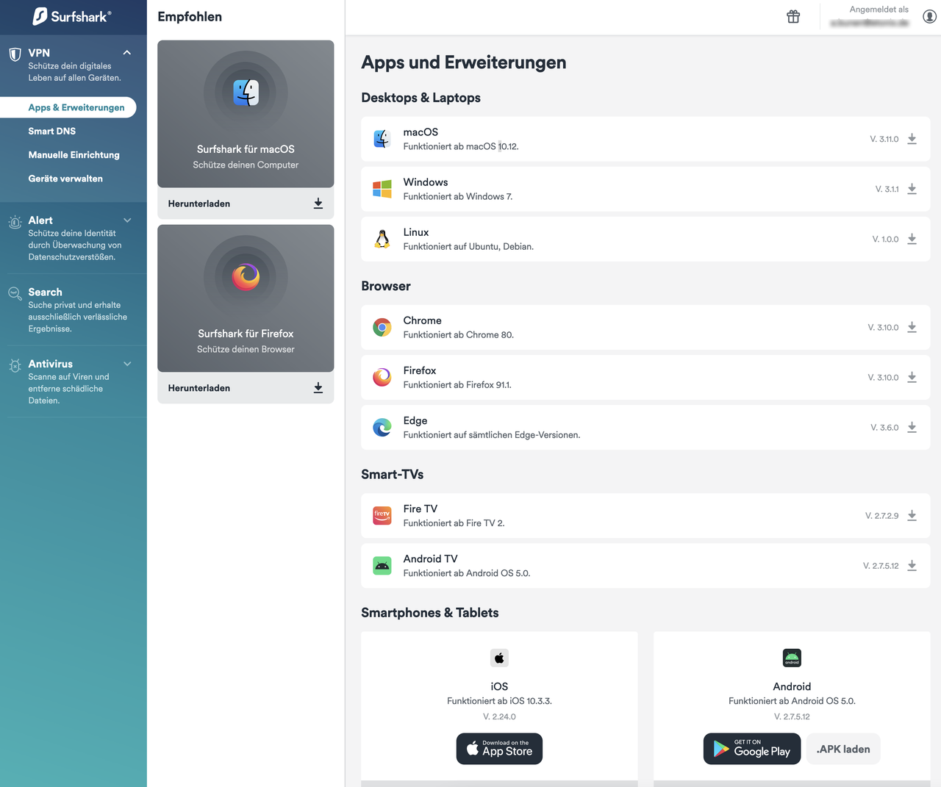Click the Antivirus bug icon in sidebar

click(15, 365)
